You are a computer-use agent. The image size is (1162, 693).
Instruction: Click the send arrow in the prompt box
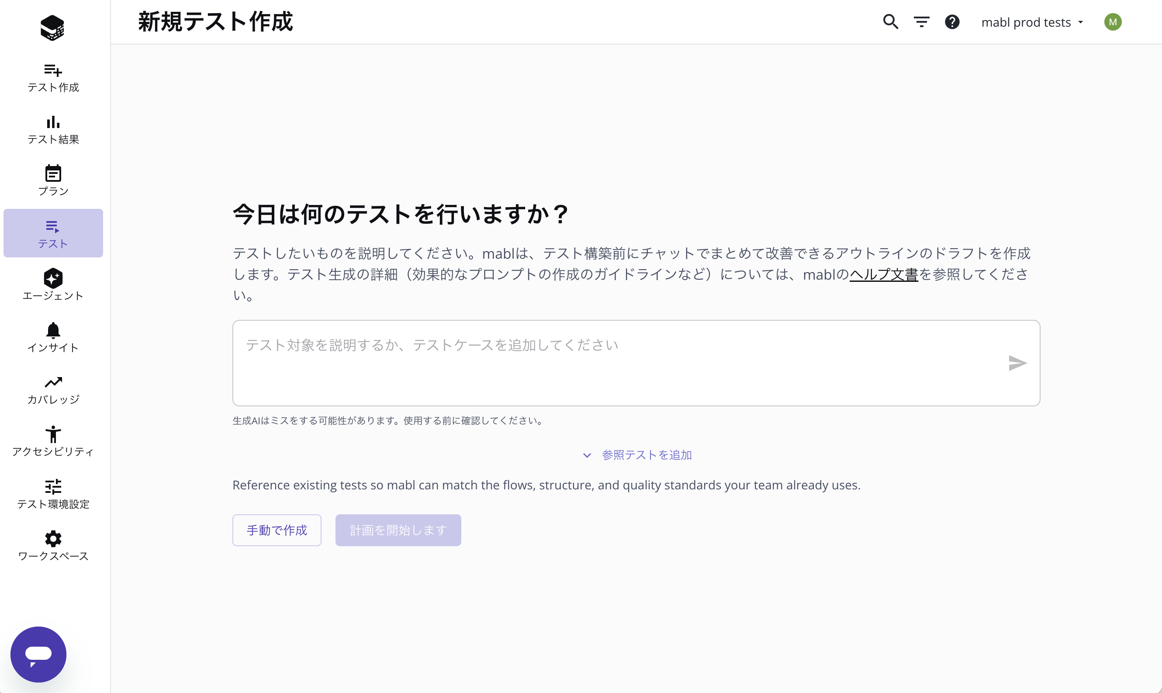tap(1017, 363)
